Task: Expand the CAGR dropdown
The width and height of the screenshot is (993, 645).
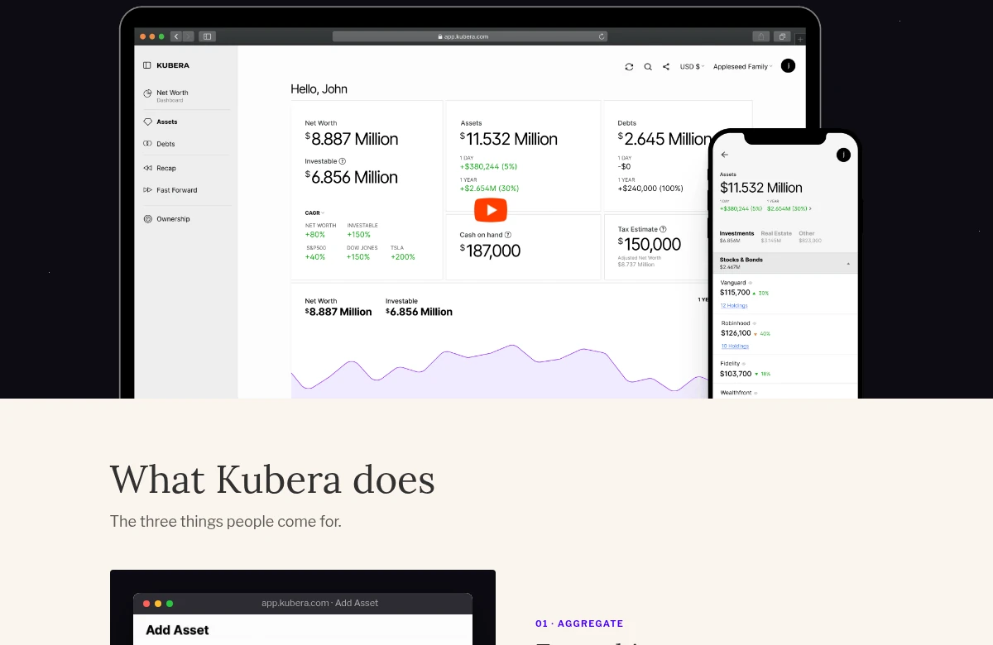Action: pyautogui.click(x=314, y=213)
